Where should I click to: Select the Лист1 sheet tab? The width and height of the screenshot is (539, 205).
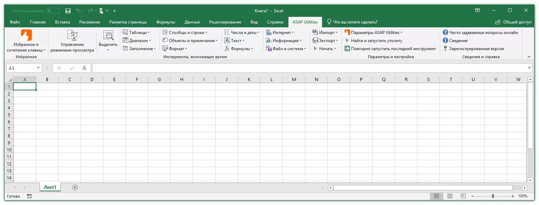tap(50, 187)
